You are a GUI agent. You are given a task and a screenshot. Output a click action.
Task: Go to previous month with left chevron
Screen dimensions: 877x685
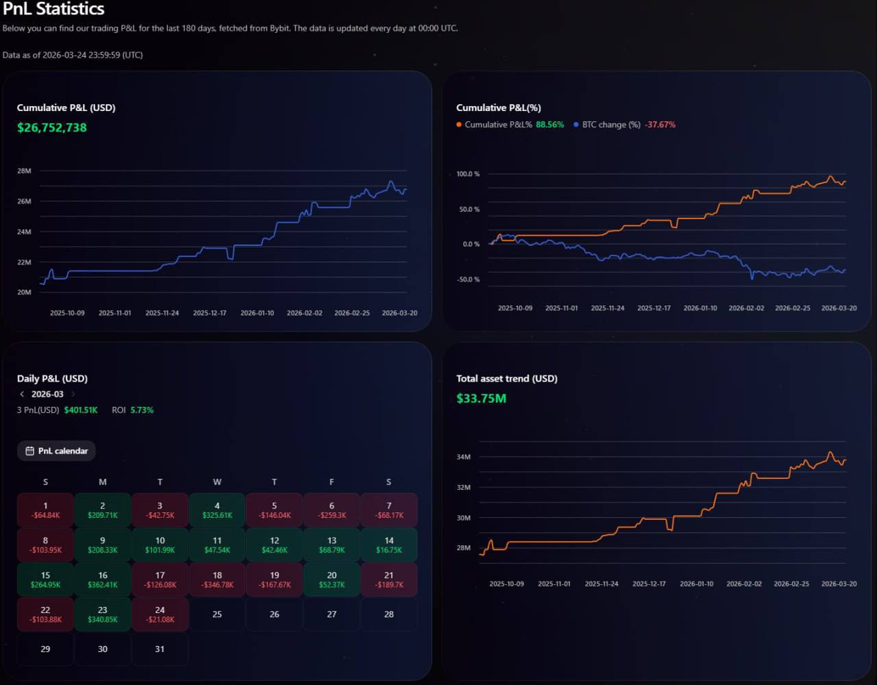tap(22, 394)
